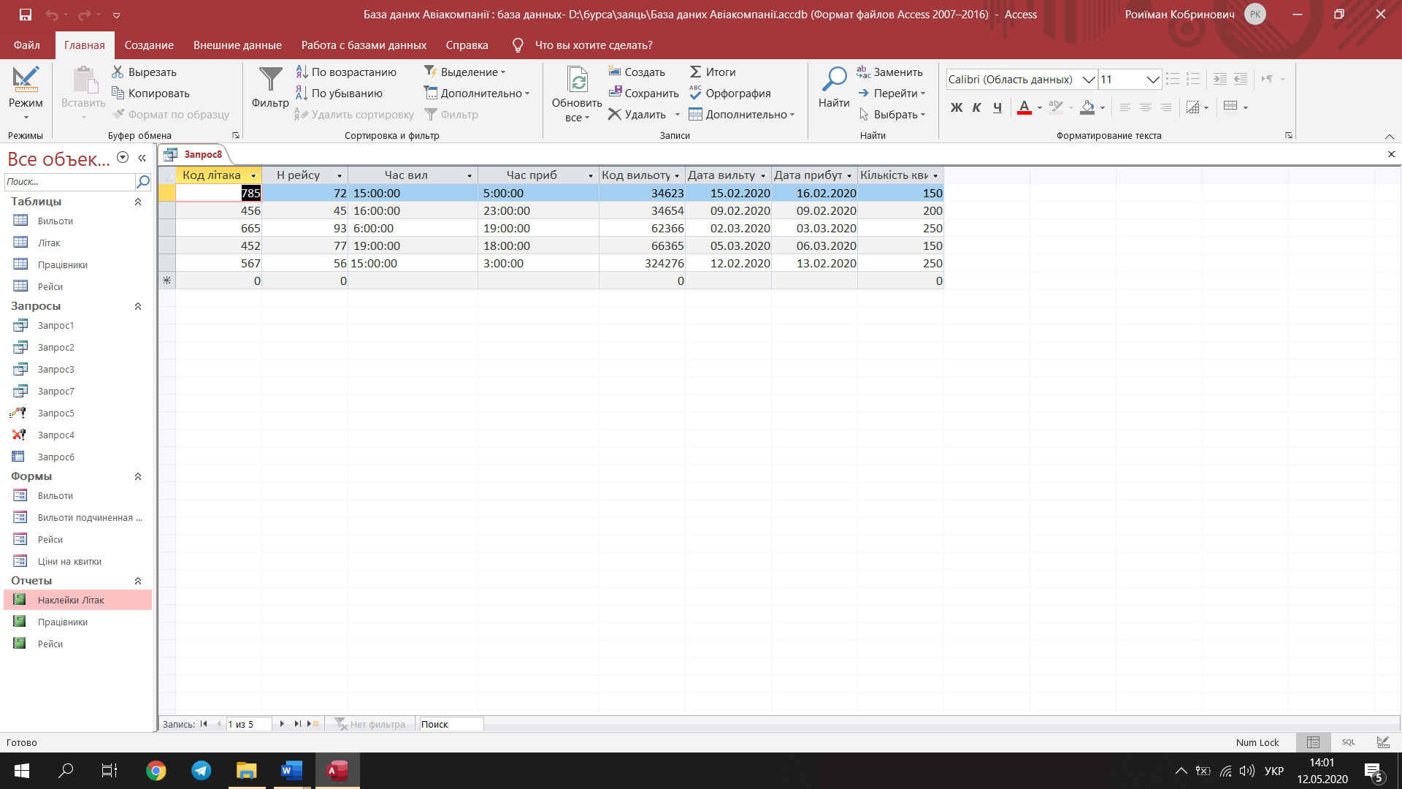Open the Код літака column filter dropdown
This screenshot has width=1402, height=789.
pos(253,175)
